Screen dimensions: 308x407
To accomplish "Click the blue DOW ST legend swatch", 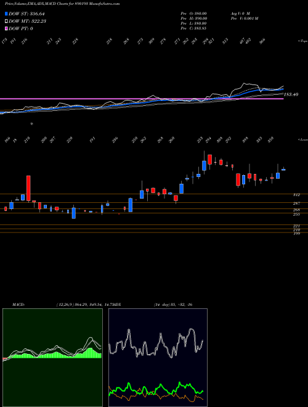I will [x=6, y=14].
